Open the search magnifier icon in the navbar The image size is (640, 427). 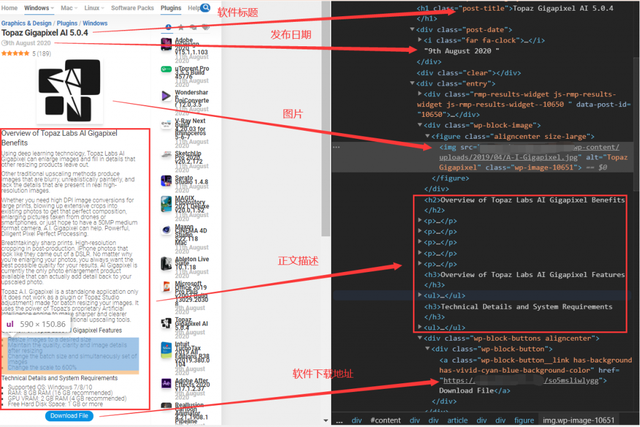(x=206, y=7)
